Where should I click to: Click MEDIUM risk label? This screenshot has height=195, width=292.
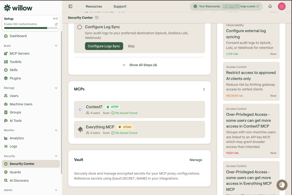click(x=235, y=96)
